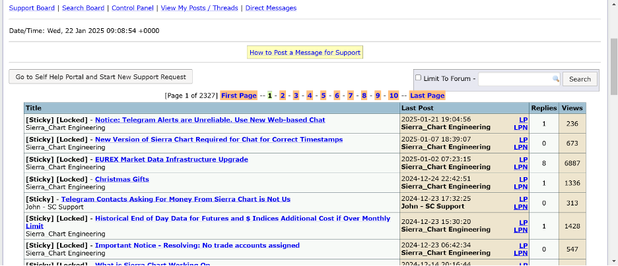The image size is (618, 266).
Task: Enable the Limit To Forum checkbox
Action: coord(418,78)
